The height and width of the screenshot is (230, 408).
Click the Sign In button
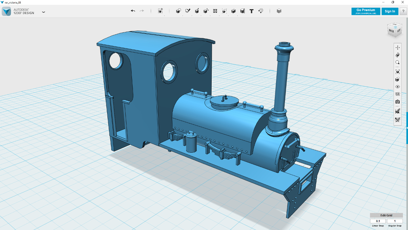pyautogui.click(x=390, y=11)
